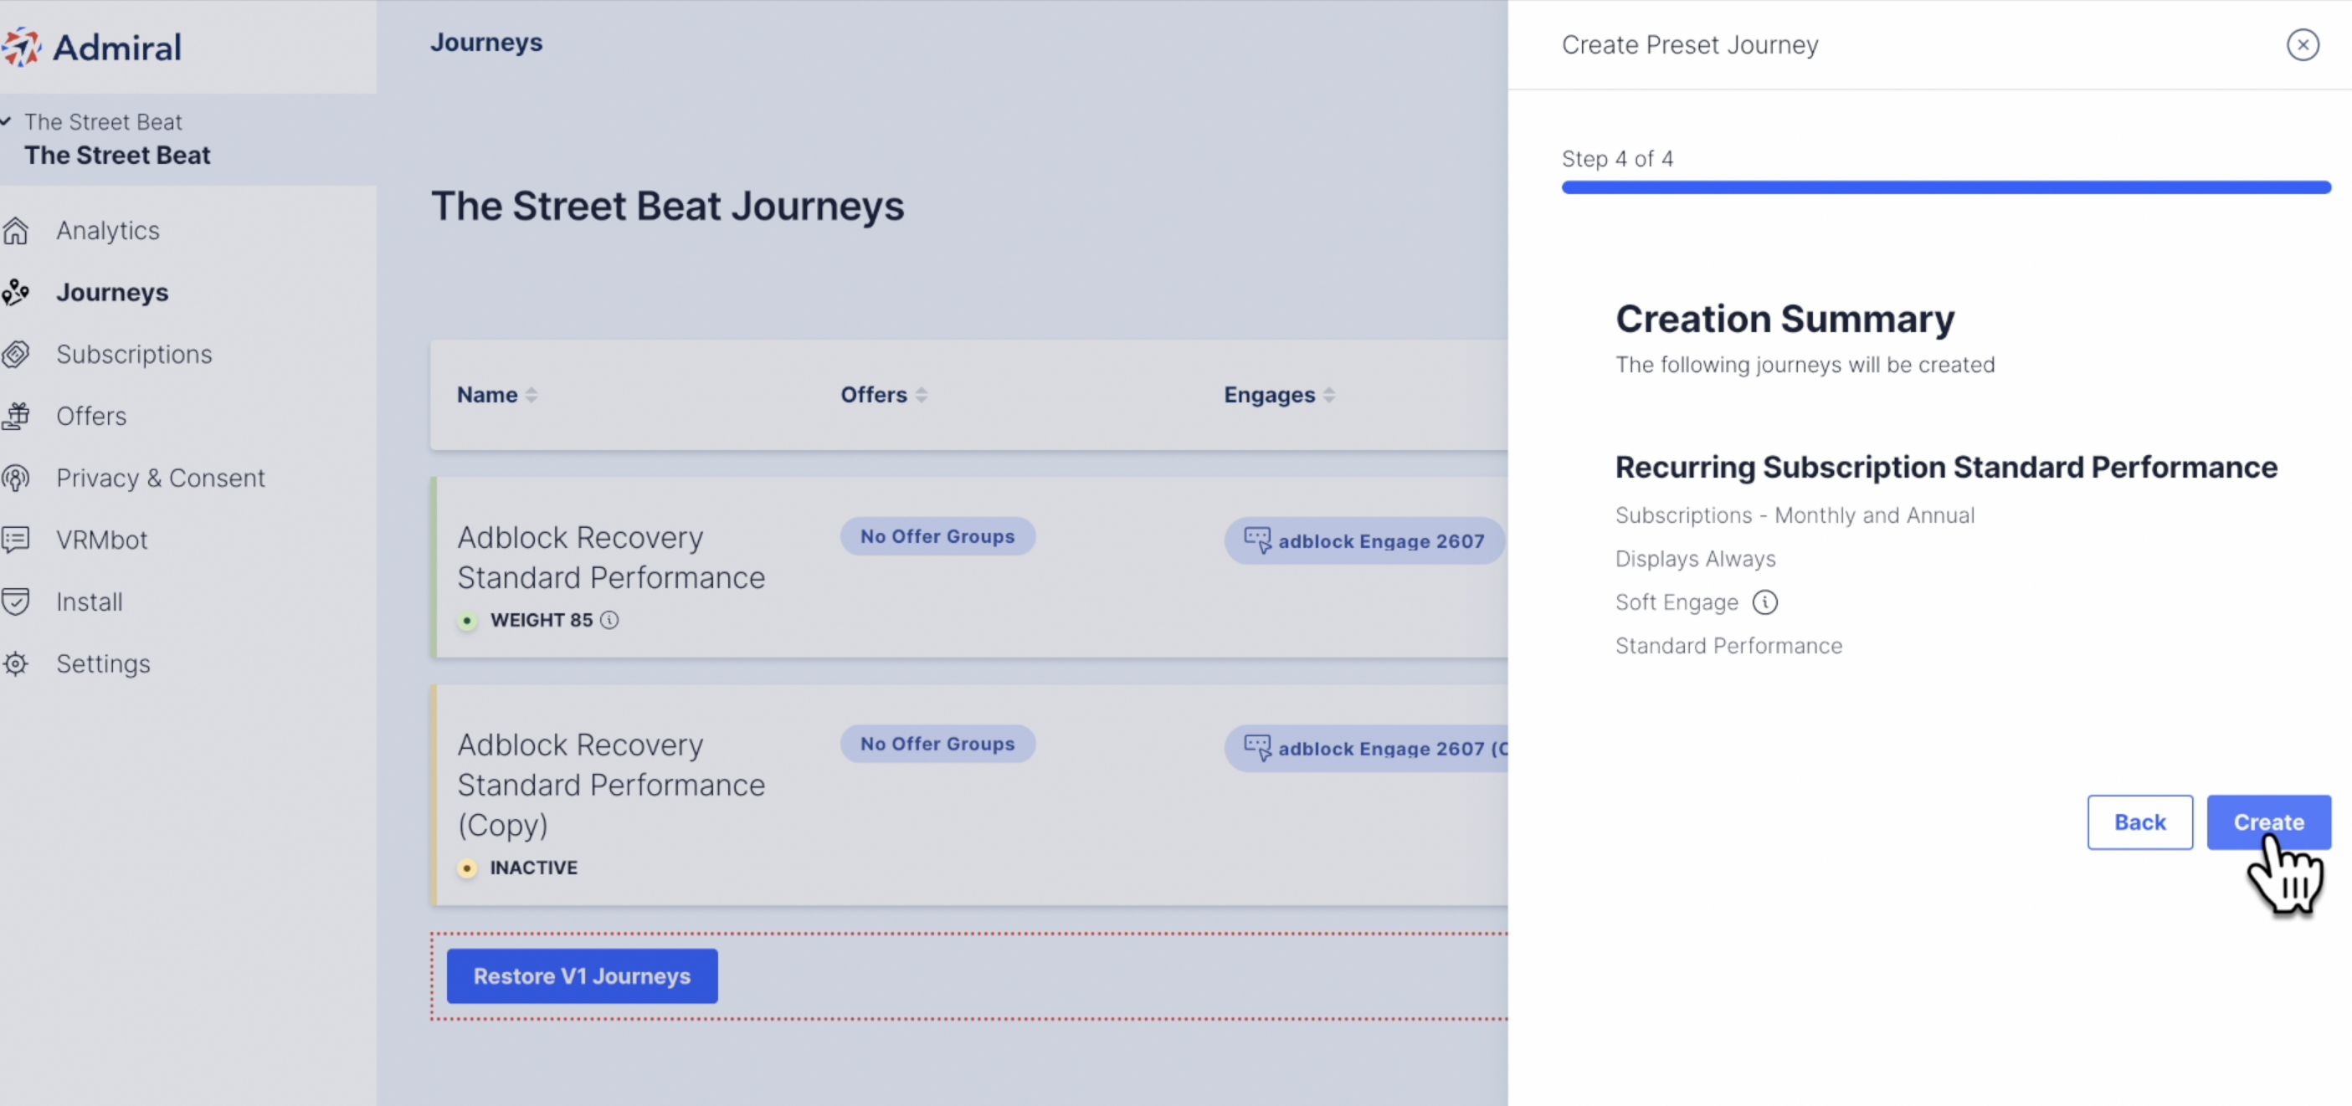Click the Create button
2352x1106 pixels.
(2268, 822)
